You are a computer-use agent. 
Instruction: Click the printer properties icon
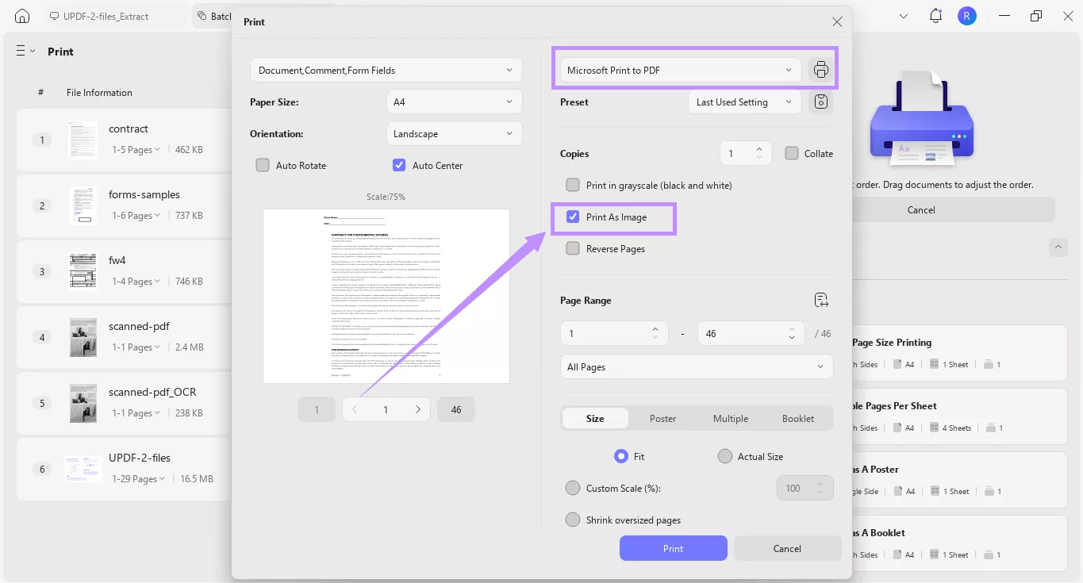pyautogui.click(x=821, y=70)
